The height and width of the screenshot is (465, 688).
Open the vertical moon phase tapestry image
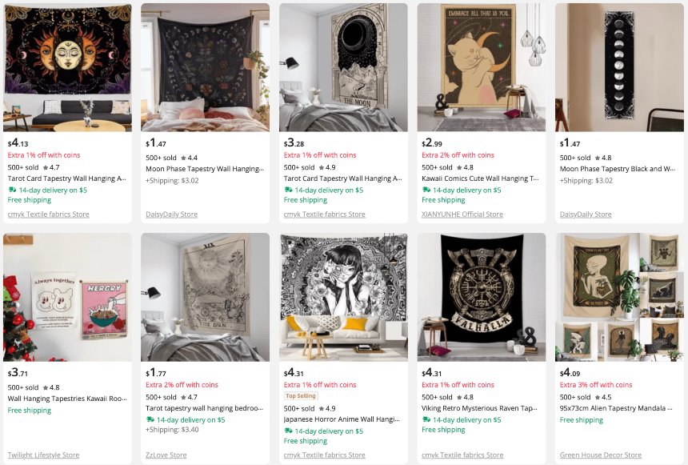click(x=619, y=67)
